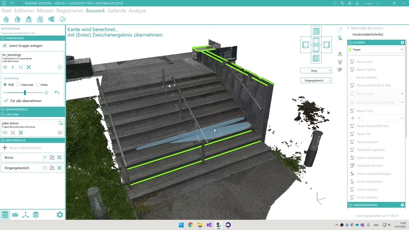Delete the plan-büros CAD plan
Viewport: 409px width, 230px height.
pyautogui.click(x=21, y=133)
